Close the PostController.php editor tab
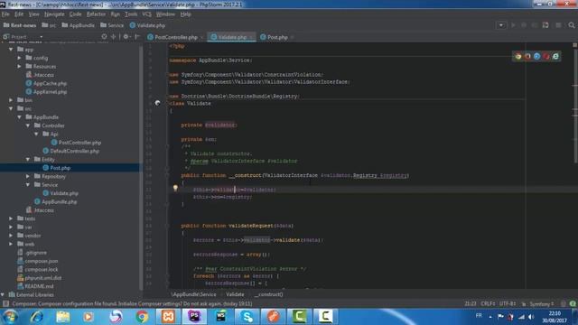The height and width of the screenshot is (325, 578). coord(201,37)
